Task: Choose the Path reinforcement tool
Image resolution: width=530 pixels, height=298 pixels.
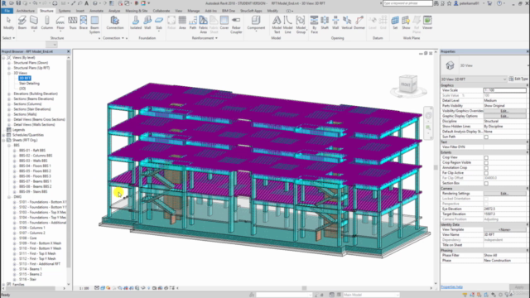Action: 193,22
